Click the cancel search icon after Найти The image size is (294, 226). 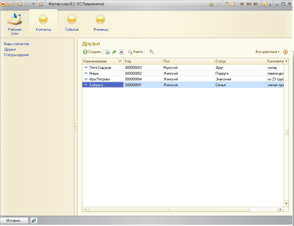point(152,52)
